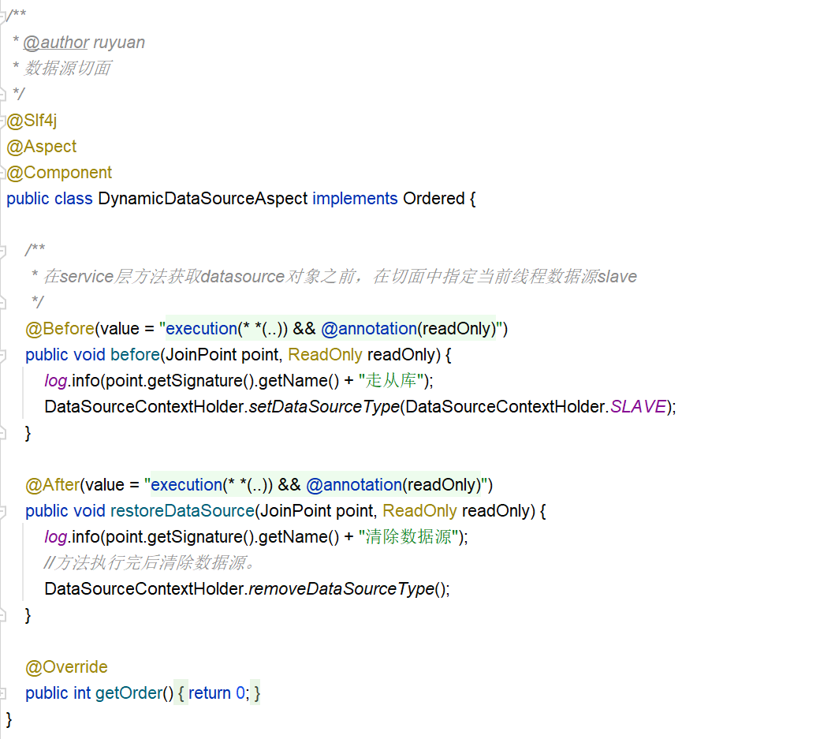The width and height of the screenshot is (831, 739).
Task: Click the setDataSourceType method call
Action: point(324,407)
